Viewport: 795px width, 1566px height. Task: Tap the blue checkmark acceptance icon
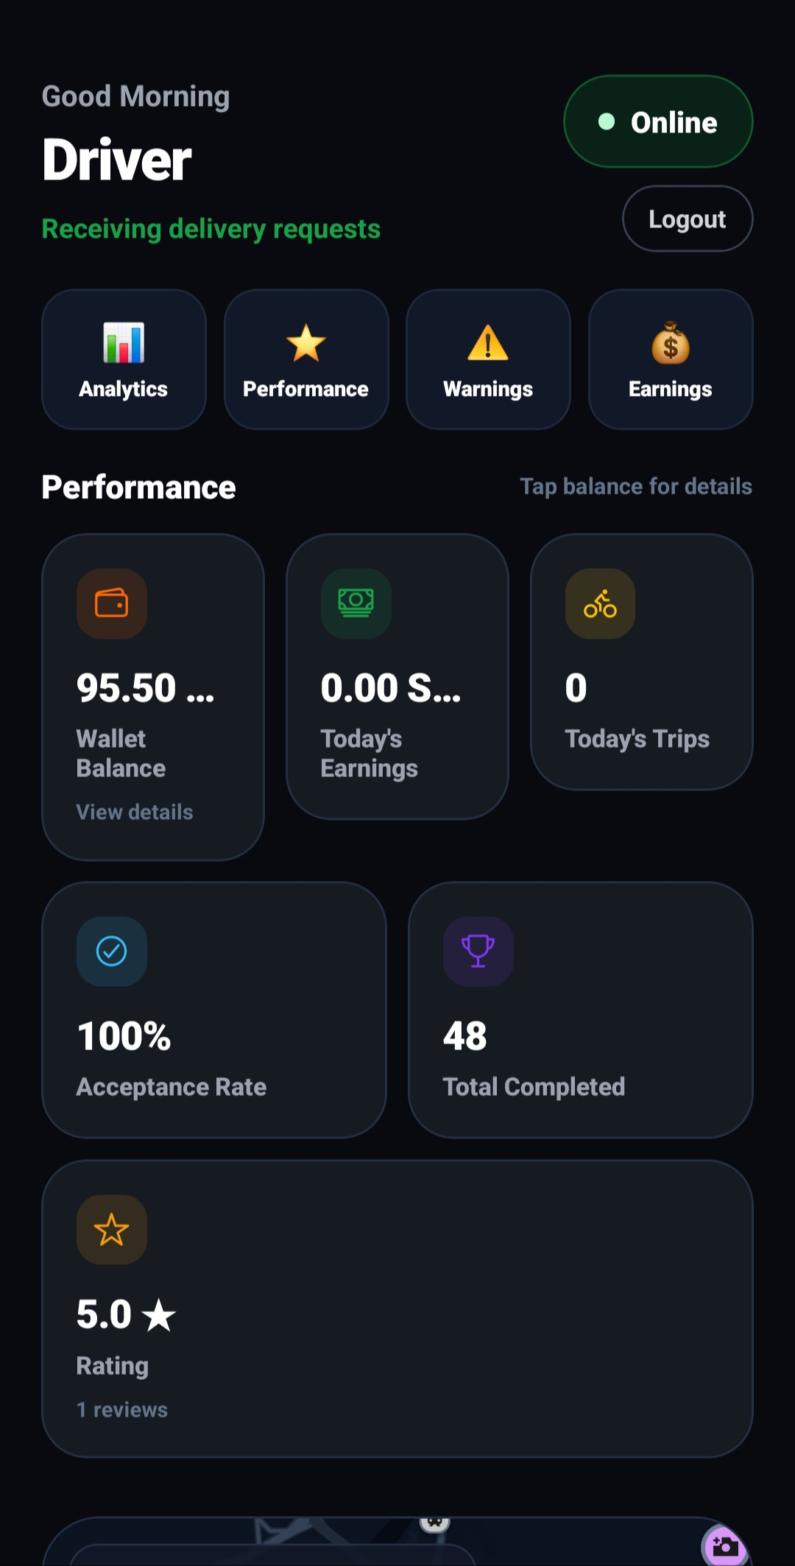(x=112, y=952)
